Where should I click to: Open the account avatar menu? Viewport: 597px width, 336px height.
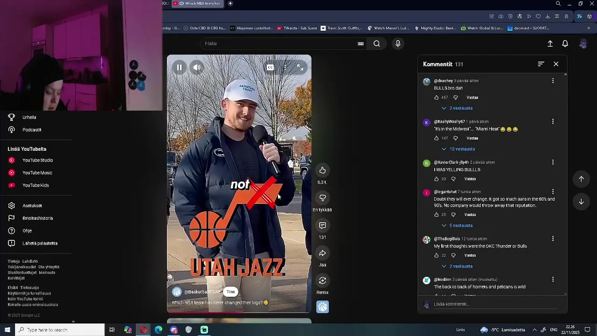[x=583, y=43]
